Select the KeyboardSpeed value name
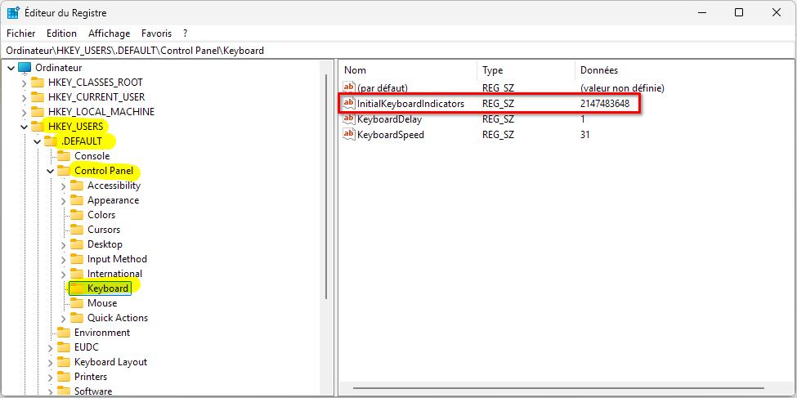 pyautogui.click(x=391, y=135)
